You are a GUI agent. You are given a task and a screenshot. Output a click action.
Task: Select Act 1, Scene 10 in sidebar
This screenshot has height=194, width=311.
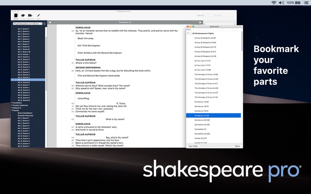pyautogui.click(x=24, y=52)
